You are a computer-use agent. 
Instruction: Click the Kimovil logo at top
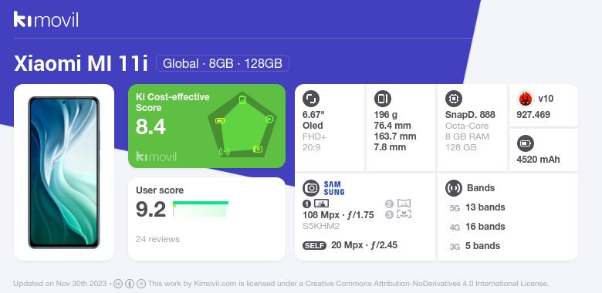coord(46,19)
